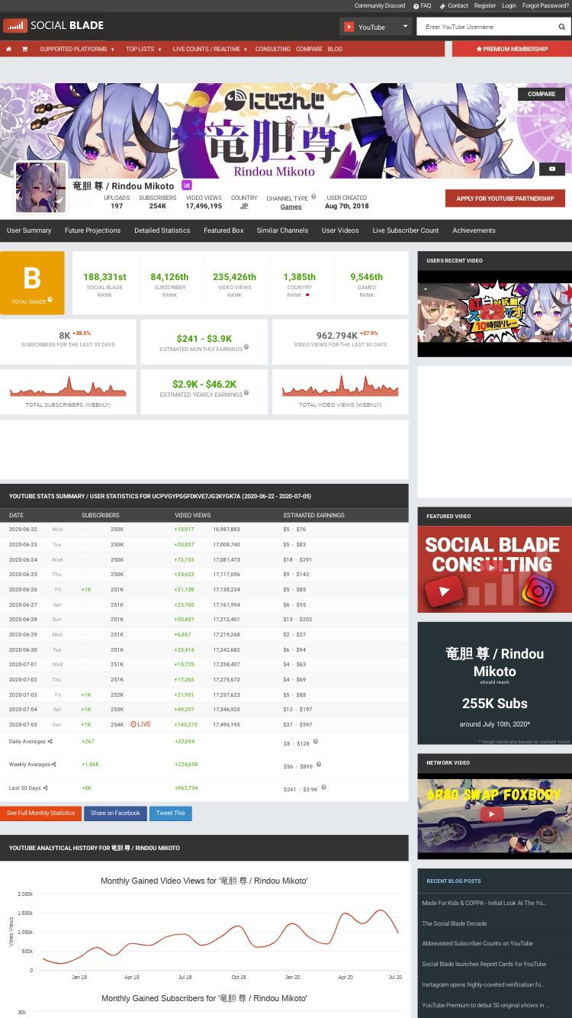
Task: Switch to the User Videos tab
Action: (x=340, y=230)
